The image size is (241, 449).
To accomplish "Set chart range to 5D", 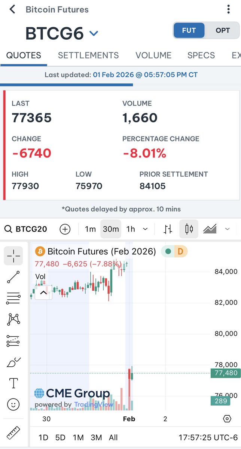I will [60, 437].
